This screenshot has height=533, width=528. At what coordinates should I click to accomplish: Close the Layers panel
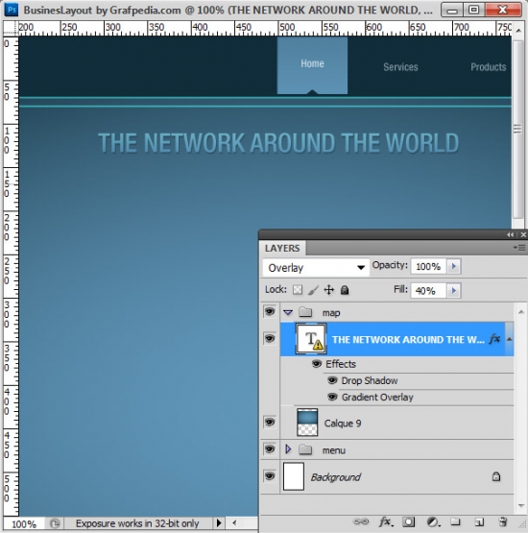(523, 234)
